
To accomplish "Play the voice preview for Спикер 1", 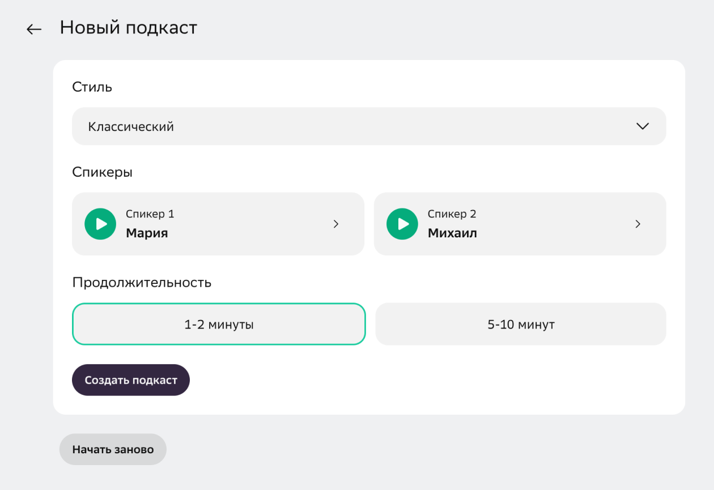I will [x=100, y=224].
